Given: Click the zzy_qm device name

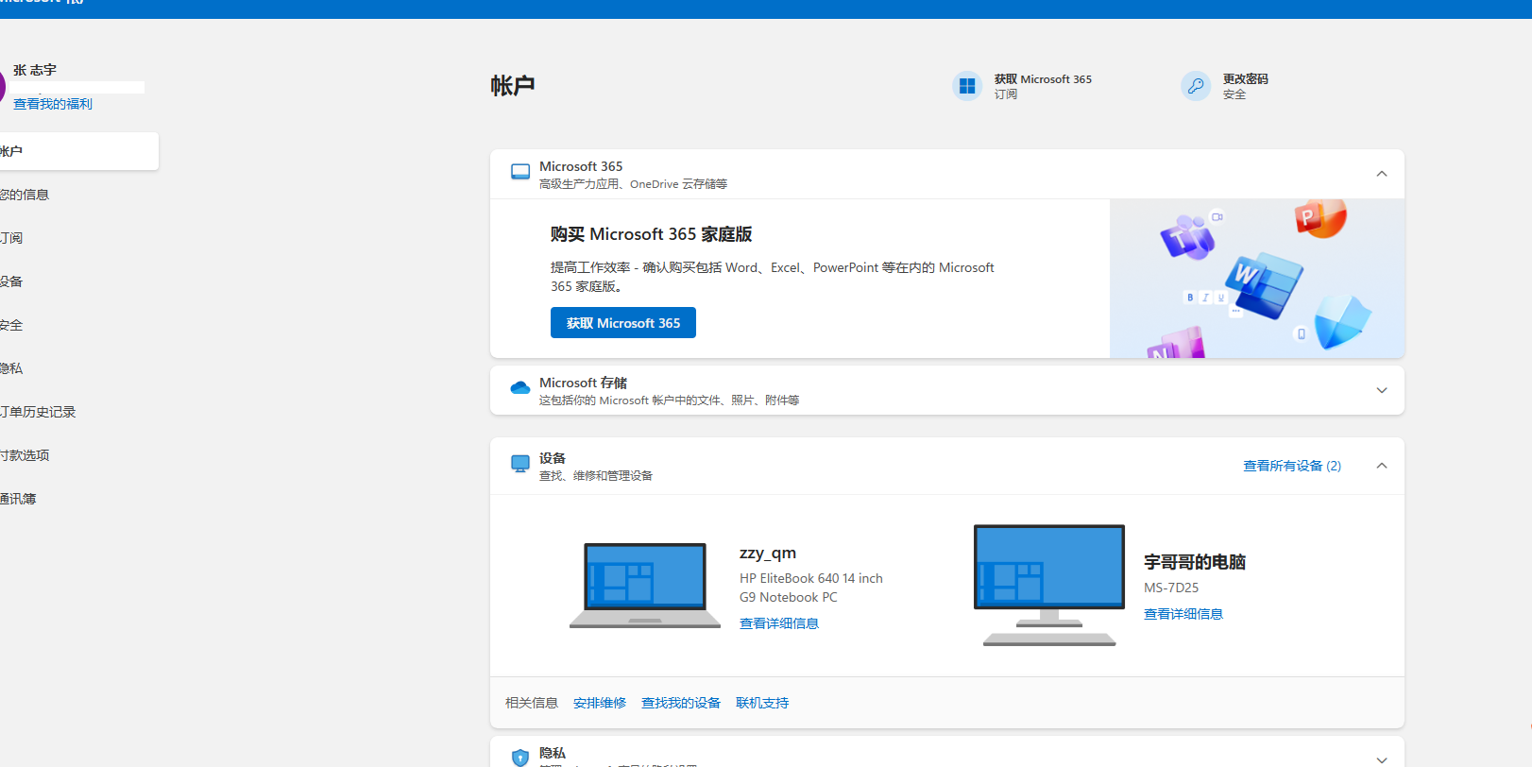Looking at the screenshot, I should tap(768, 554).
